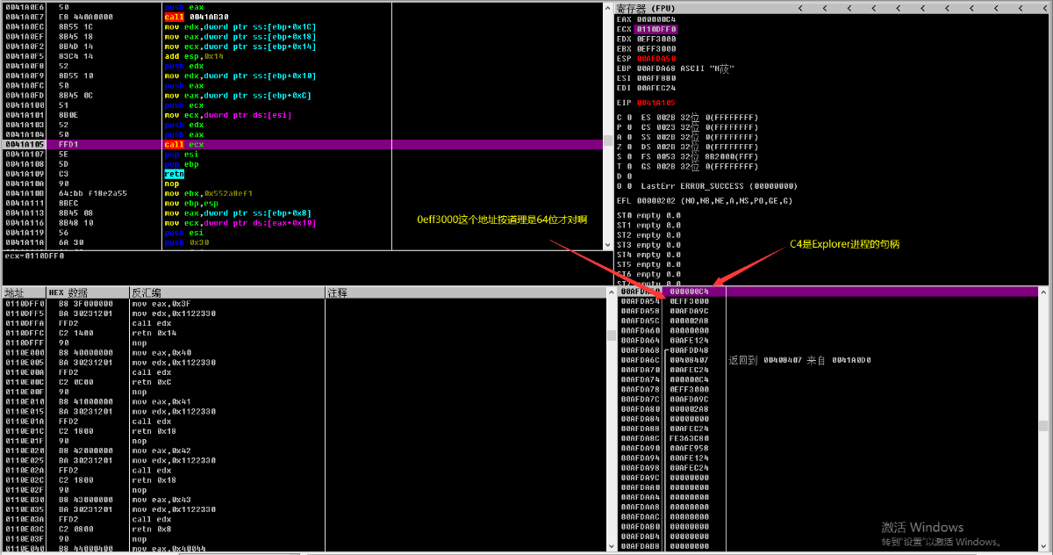Click the LastErr ERROR_SUCCESS line
This screenshot has height=555, width=1053.
click(x=719, y=185)
